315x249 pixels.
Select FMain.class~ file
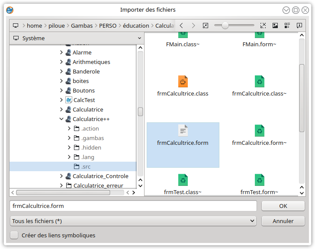click(183, 44)
